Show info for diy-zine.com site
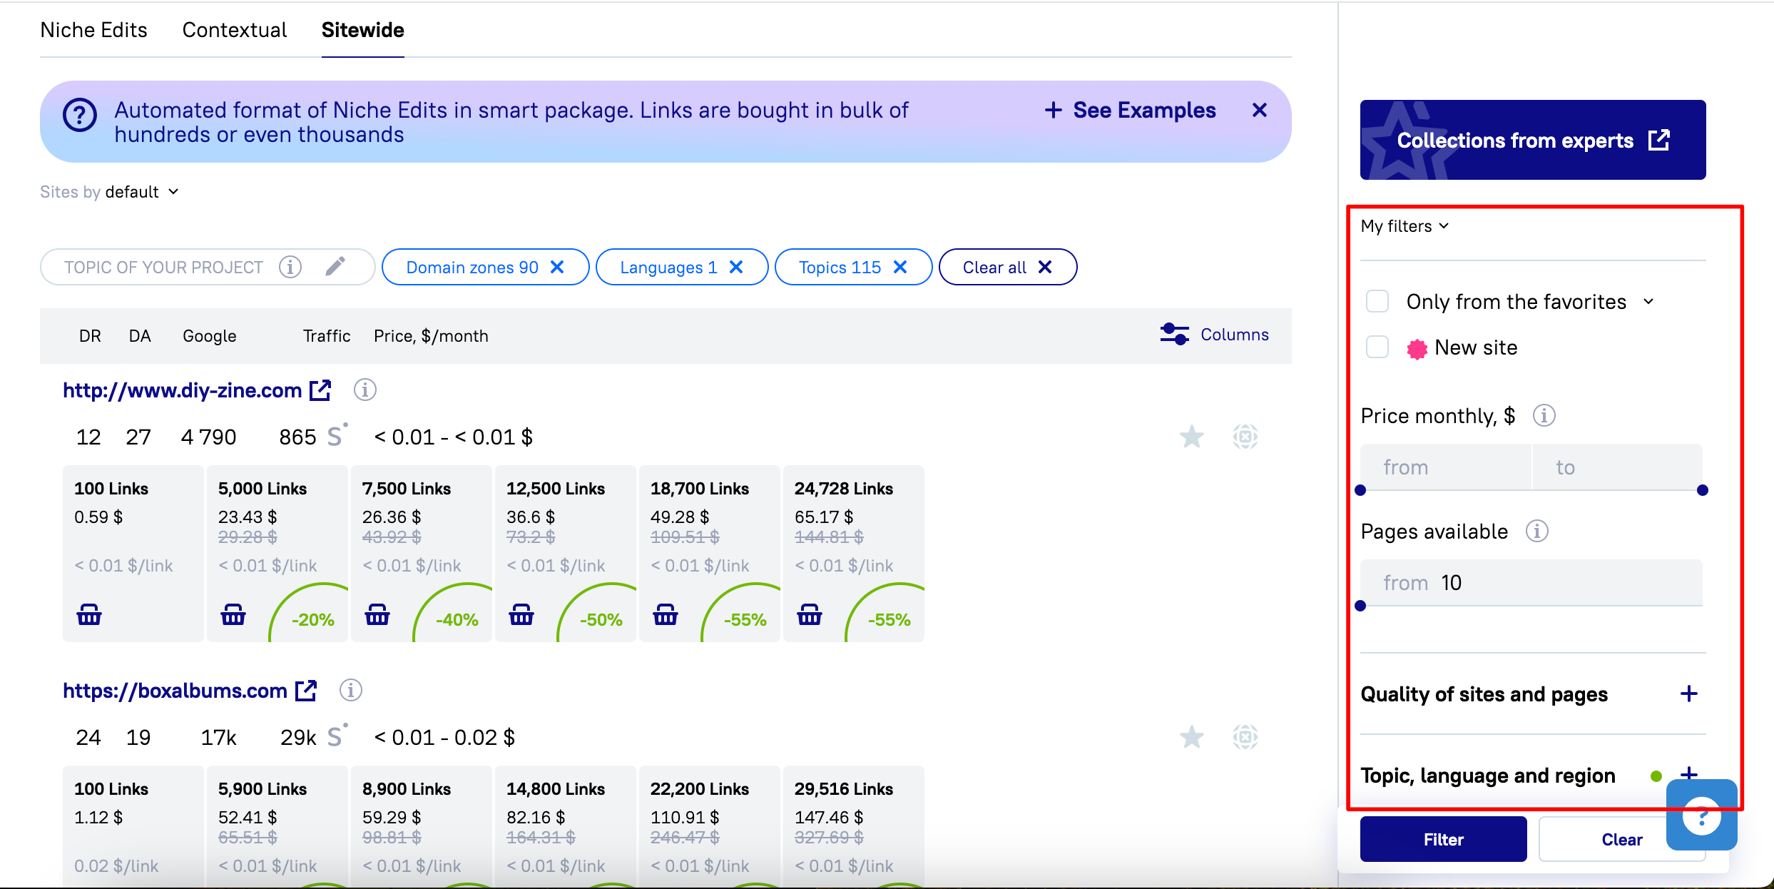This screenshot has height=889, width=1774. coord(365,390)
